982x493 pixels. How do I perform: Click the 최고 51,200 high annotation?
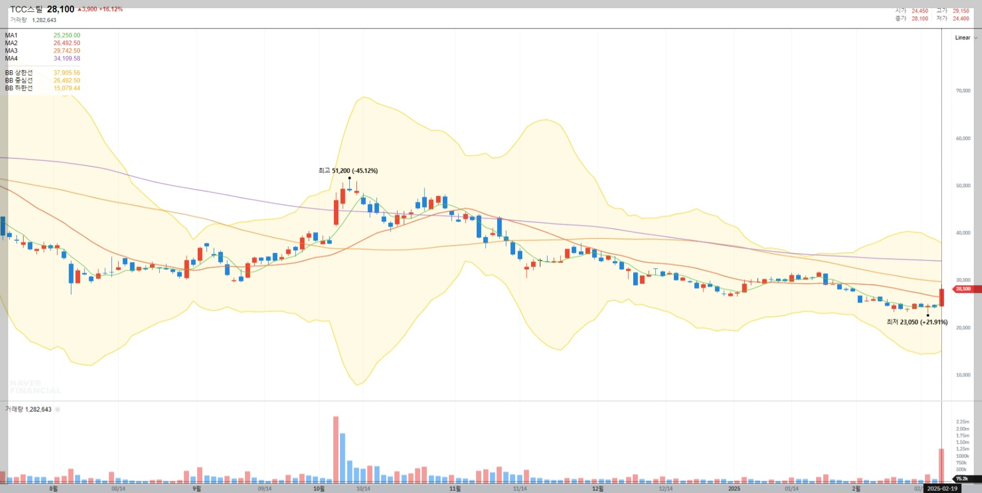(348, 171)
